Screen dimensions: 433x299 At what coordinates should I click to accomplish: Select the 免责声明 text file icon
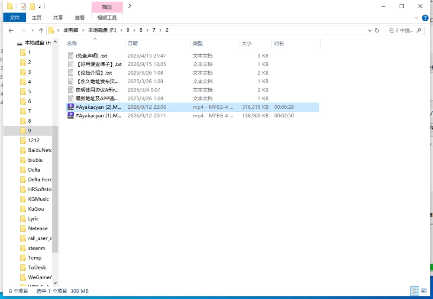71,55
